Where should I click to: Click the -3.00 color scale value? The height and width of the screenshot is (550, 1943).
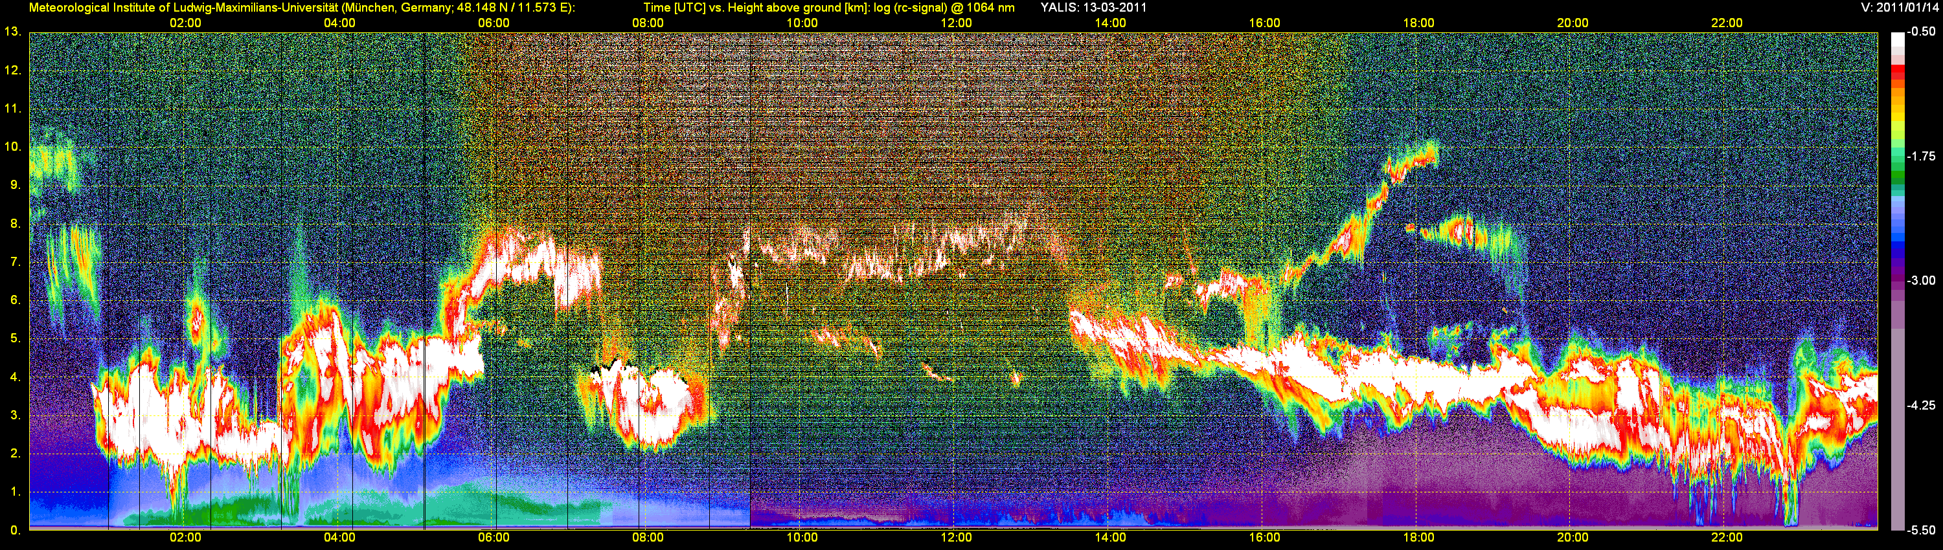(1920, 280)
